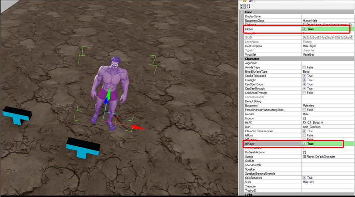The image size is (355, 197).
Task: Uncheck the IsPlayer checkbox
Action: (304, 144)
